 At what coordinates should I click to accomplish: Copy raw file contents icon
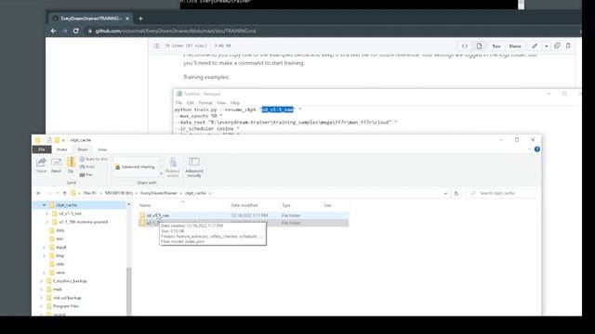pos(557,45)
